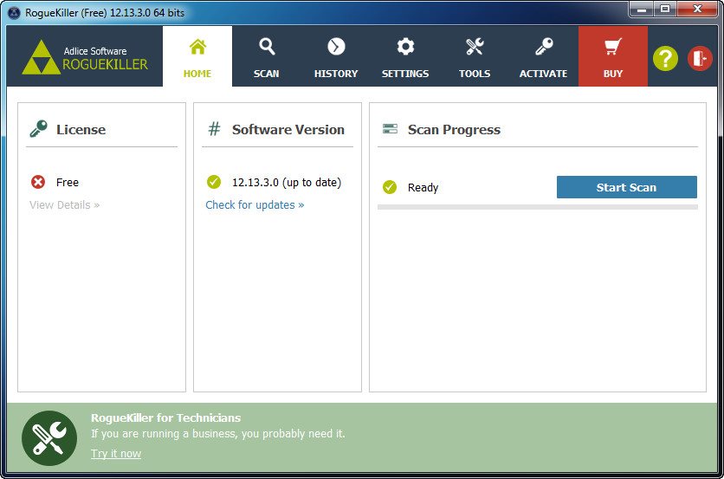This screenshot has height=479, width=724.
Task: Click the RogueKiller for Technicians heading
Action: coord(165,418)
